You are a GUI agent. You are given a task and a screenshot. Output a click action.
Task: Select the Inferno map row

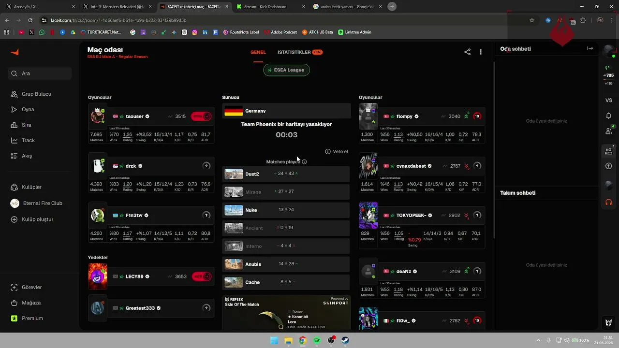tap(286, 246)
